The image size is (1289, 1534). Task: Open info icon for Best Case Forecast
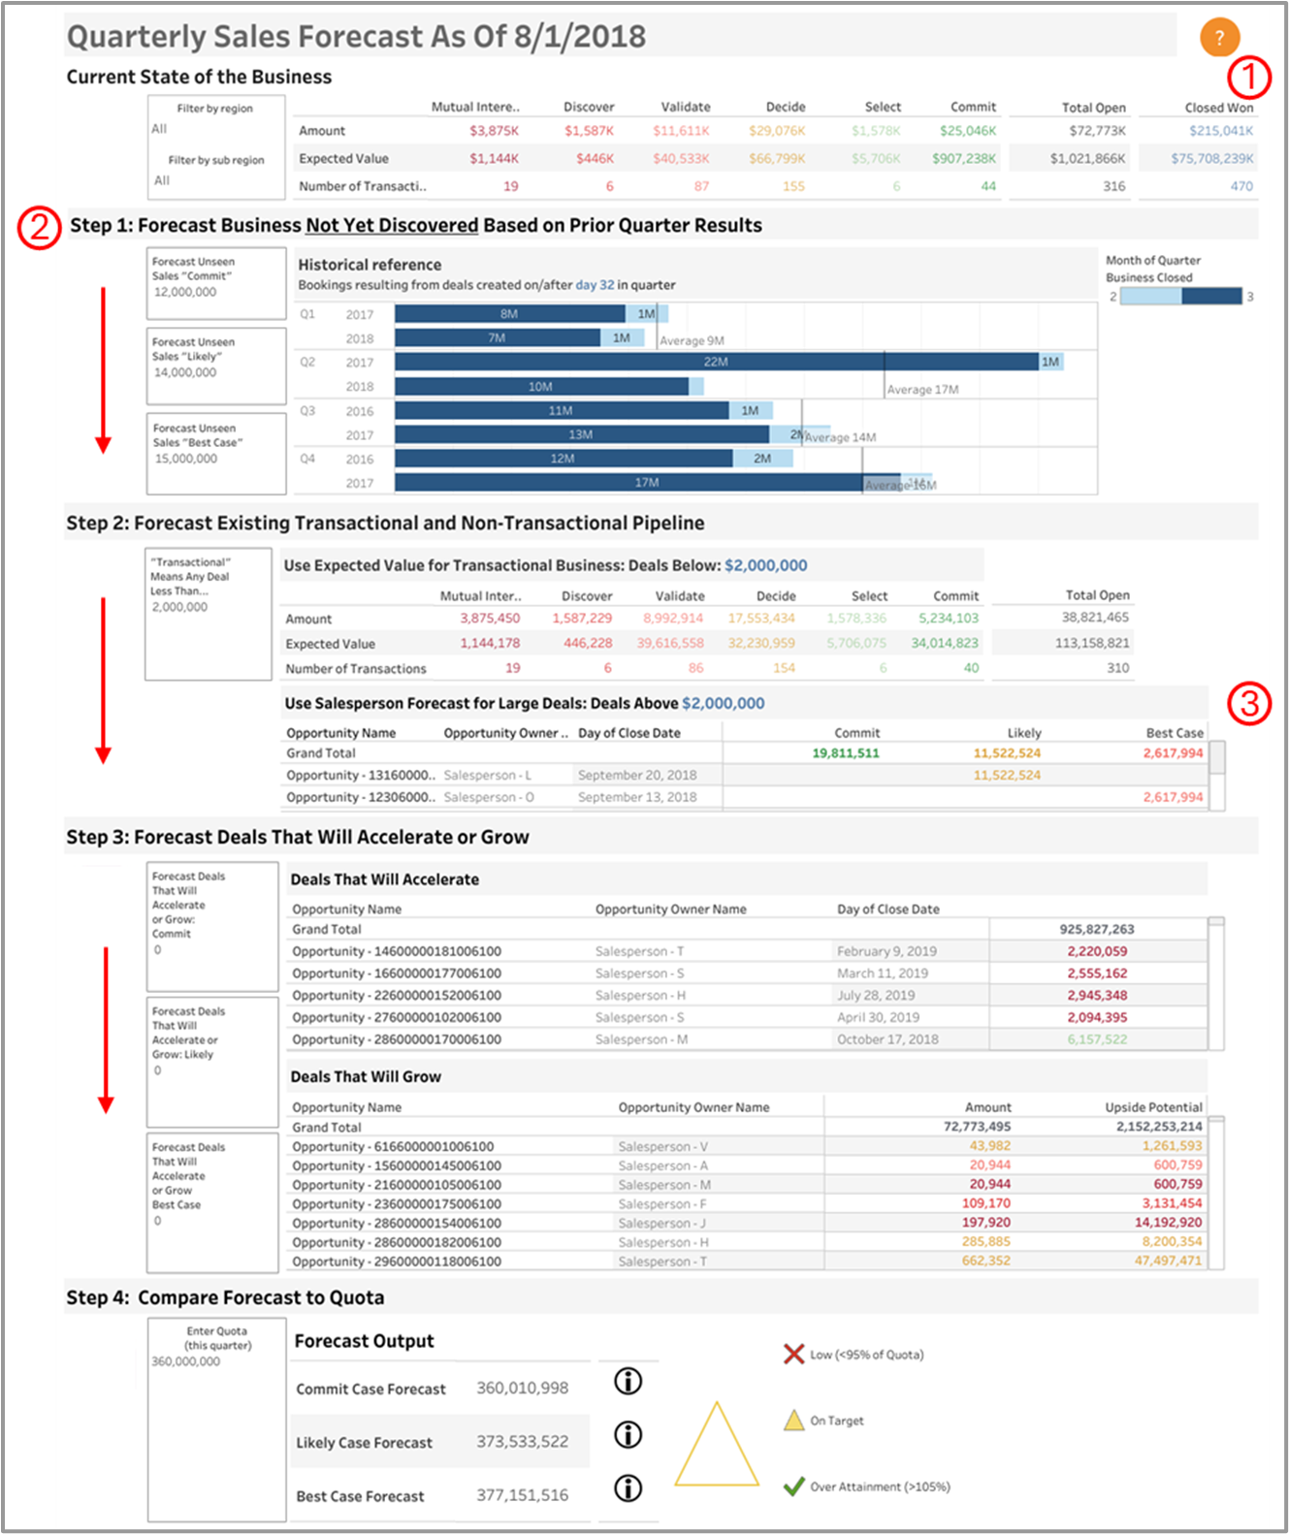628,1487
